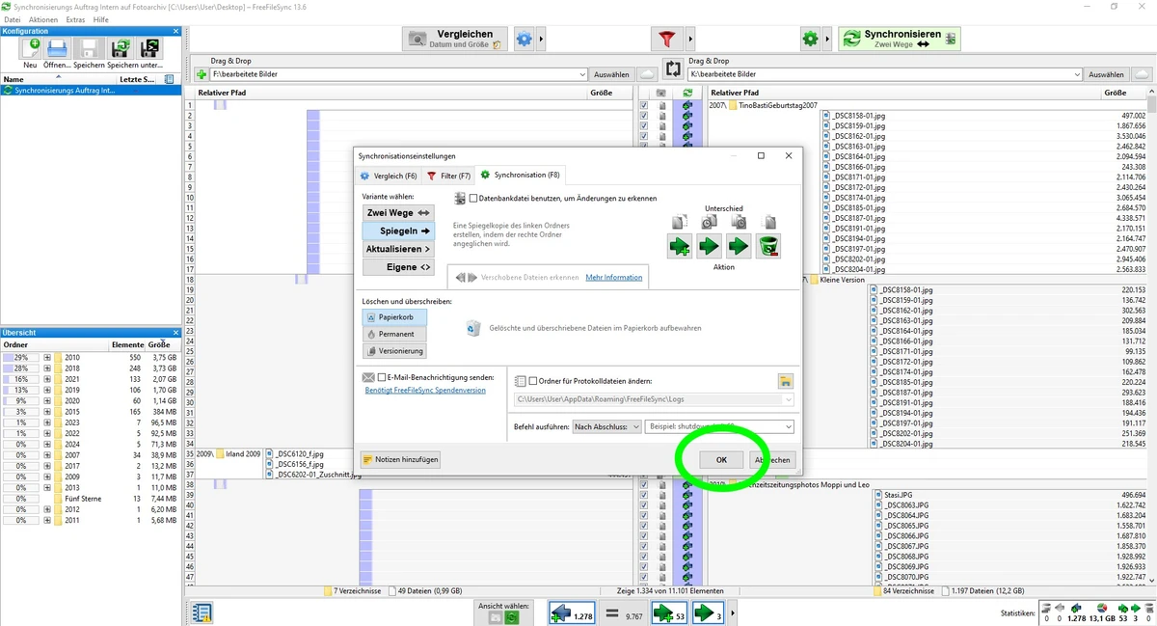Viewport: 1157px width, 626px height.
Task: Open the Extras menu
Action: coord(75,19)
